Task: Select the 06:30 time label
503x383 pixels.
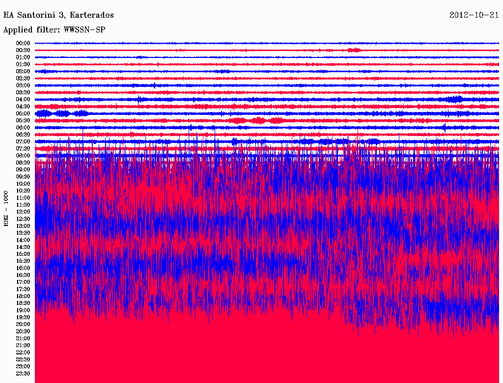Action: 23,135
